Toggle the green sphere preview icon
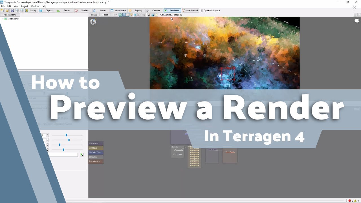361x203 pixels. (x=120, y=15)
